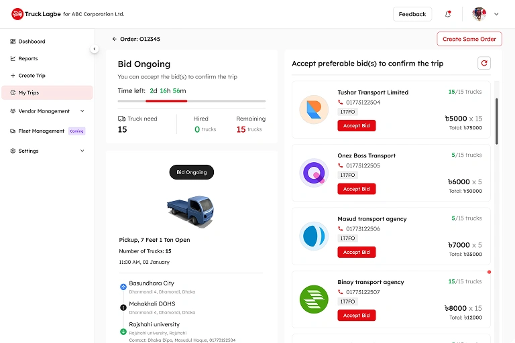515x343 pixels.
Task: Collapse the sidebar with the chevron button
Action: pos(95,49)
